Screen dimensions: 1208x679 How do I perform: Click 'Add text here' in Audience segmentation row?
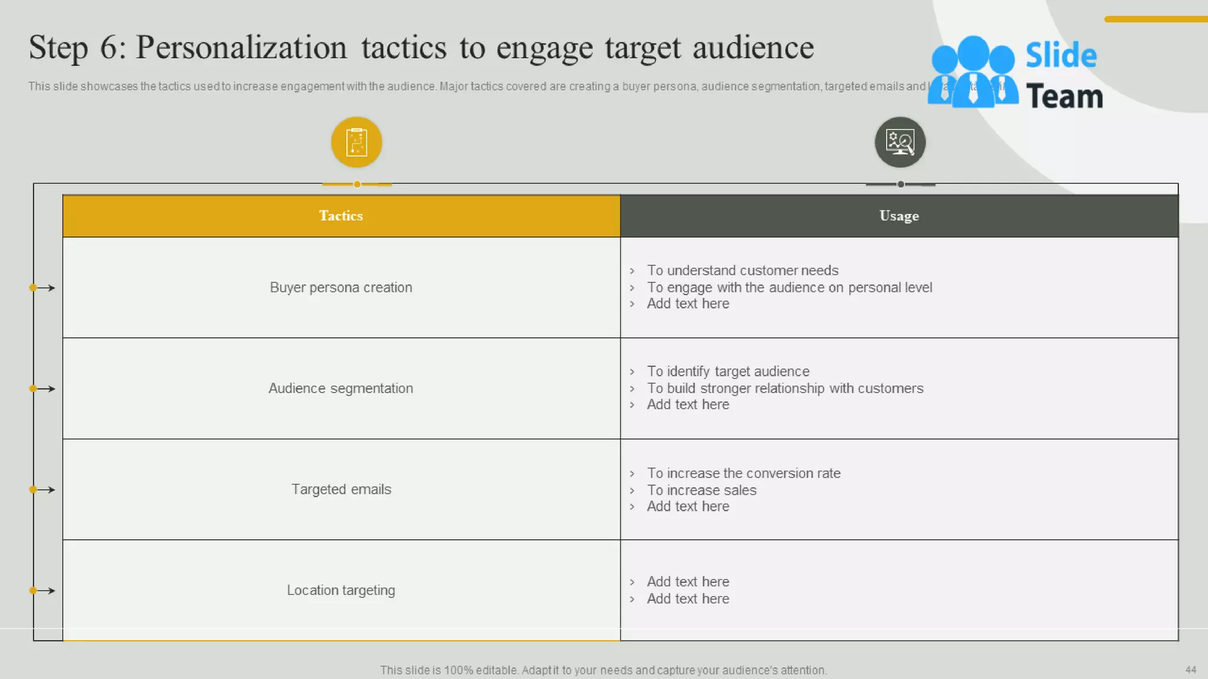tap(688, 404)
